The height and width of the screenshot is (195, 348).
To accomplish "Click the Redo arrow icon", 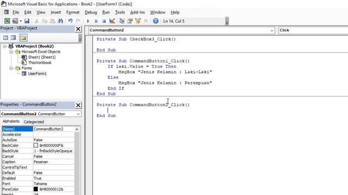I will point(78,21).
